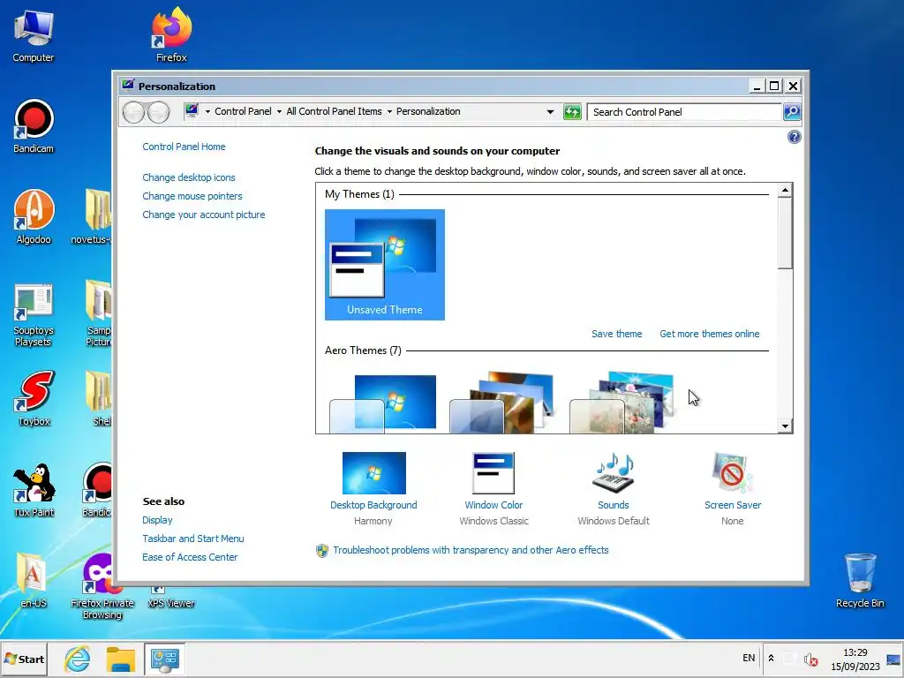Click the Save theme link
The height and width of the screenshot is (678, 904).
click(x=616, y=334)
